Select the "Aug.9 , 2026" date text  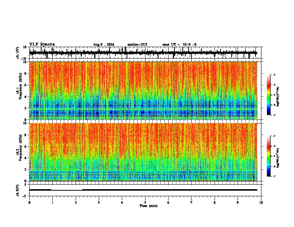(104, 45)
